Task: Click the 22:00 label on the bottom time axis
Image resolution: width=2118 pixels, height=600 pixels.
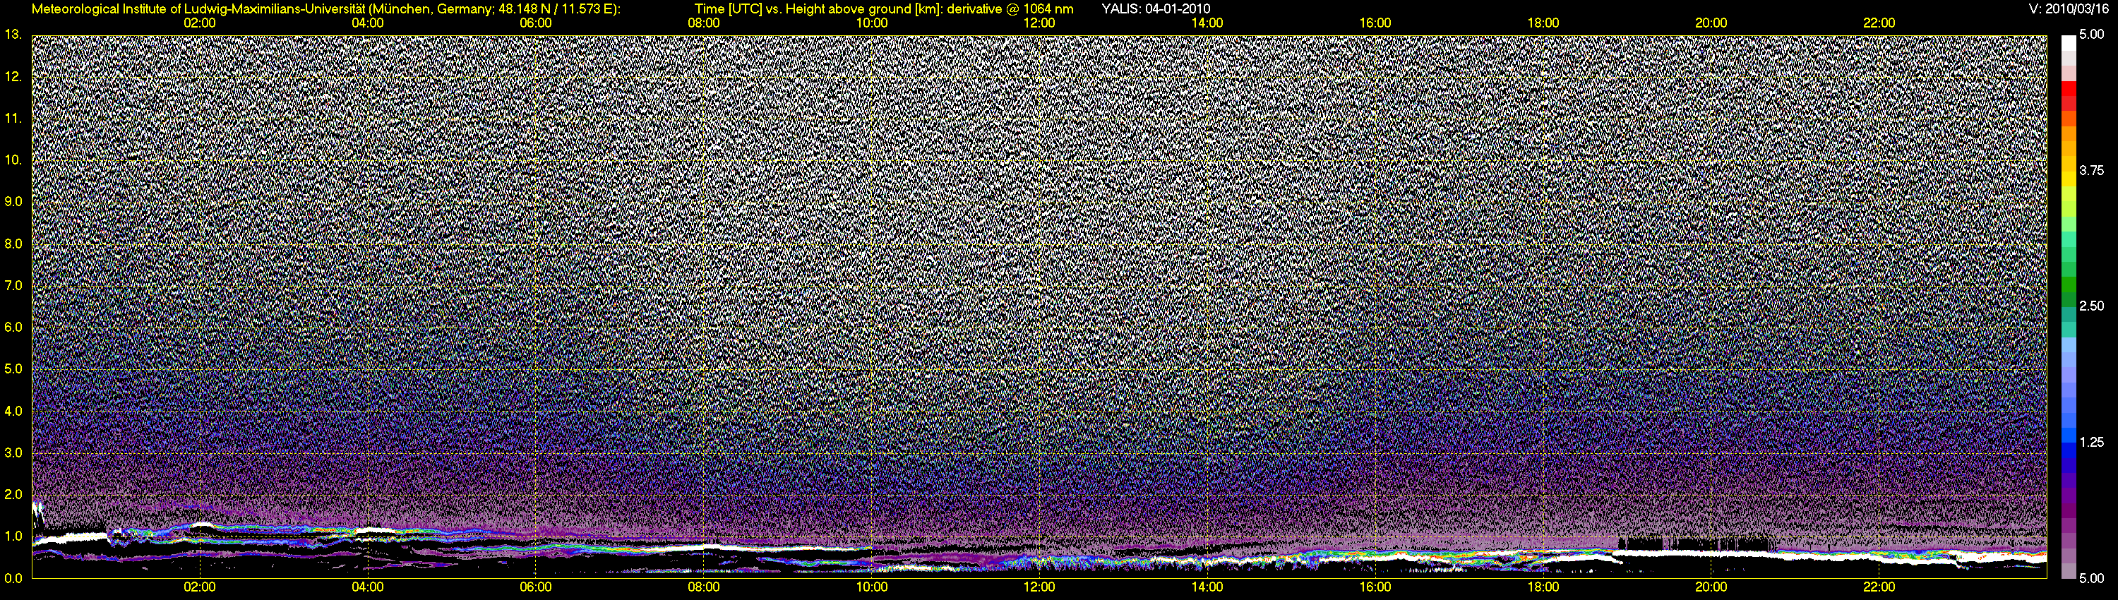Action: [1879, 588]
